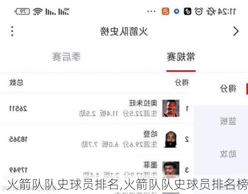Image resolution: width=248 pixels, height=194 pixels.
Task: Tap the Wi-Fi status icon
Action: [38, 12]
